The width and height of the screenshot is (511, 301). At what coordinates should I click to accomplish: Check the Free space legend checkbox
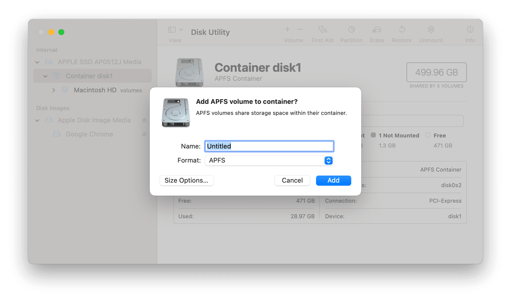428,135
